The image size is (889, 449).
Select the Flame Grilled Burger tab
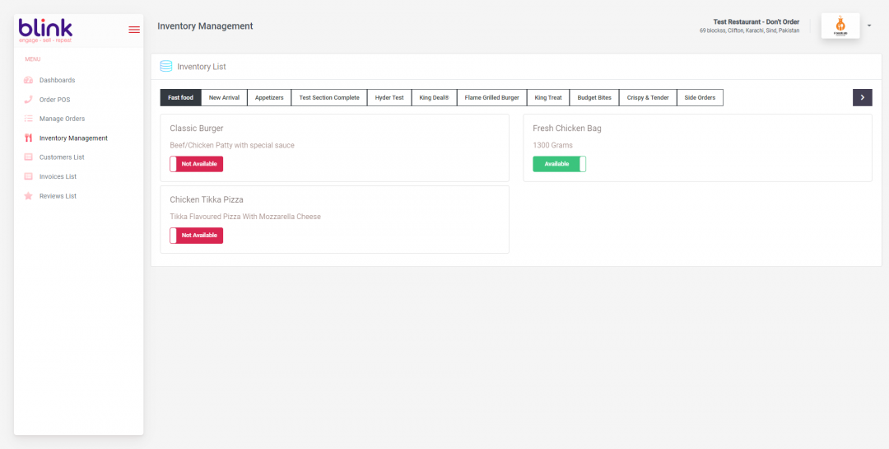coord(491,97)
